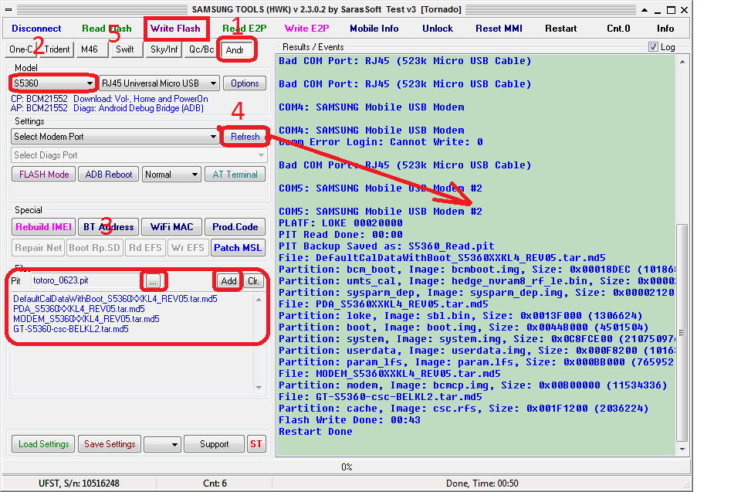Click log panel scrollbar up arrow
This screenshot has width=741, height=492.
(682, 62)
